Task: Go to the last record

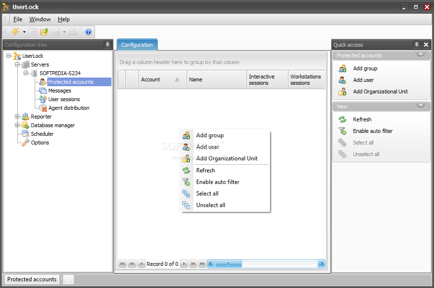Action: 203,263
